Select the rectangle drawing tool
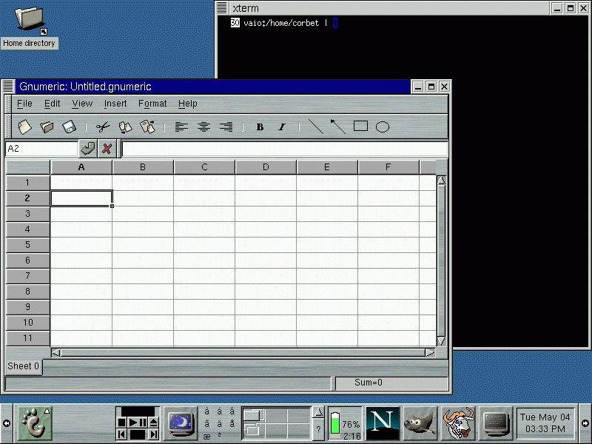 coord(360,127)
